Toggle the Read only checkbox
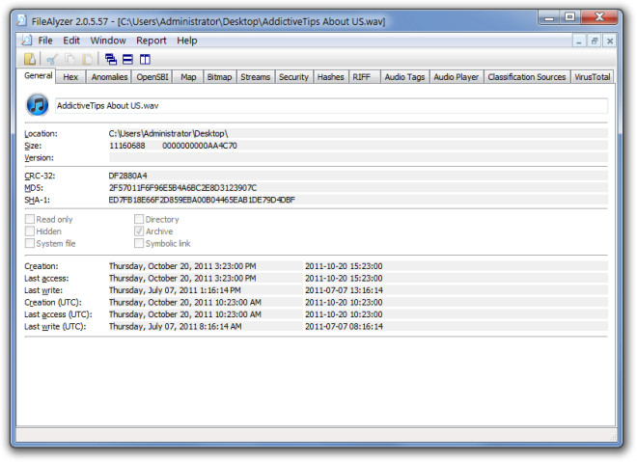Viewport: 637px width, 462px height. point(30,219)
